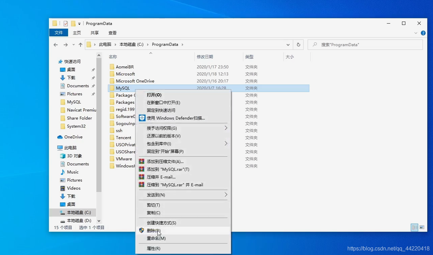
Task: Switch to large icons view layout icon
Action: click(422, 227)
